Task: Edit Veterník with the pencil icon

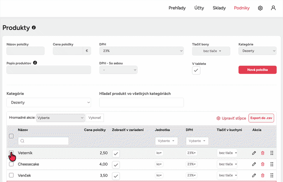Action: (x=254, y=153)
